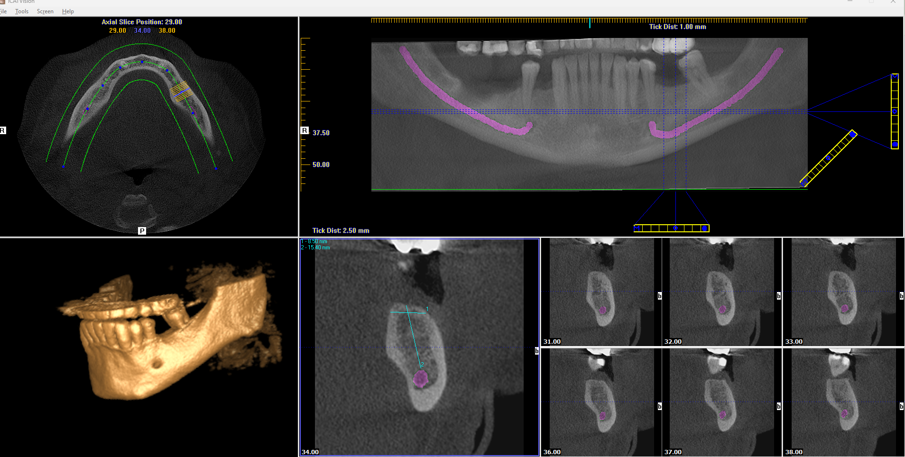This screenshot has width=905, height=457.
Task: Open the Help menu
Action: [68, 11]
